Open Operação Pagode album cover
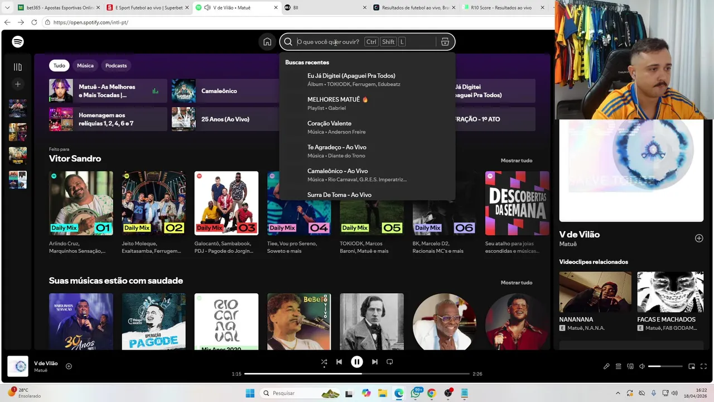Viewport: 714px width, 402px height. click(x=153, y=322)
